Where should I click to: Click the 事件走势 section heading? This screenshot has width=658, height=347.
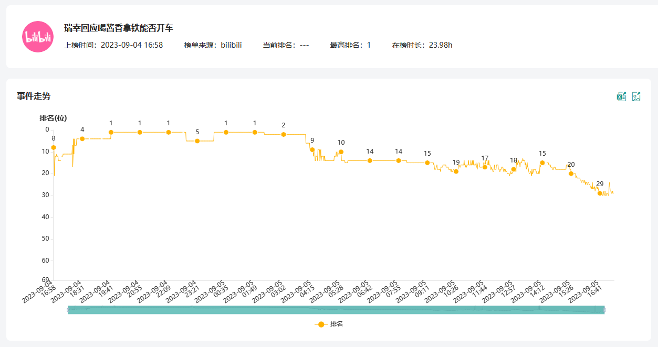(x=34, y=96)
